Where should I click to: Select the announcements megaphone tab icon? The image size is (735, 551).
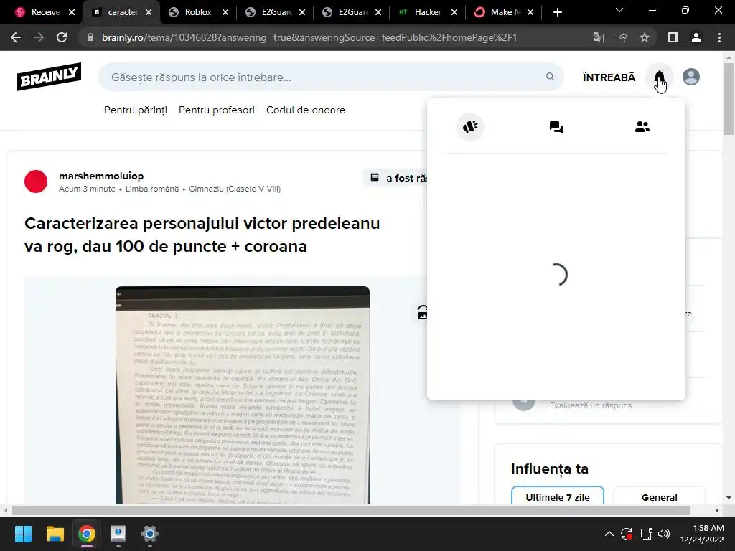pos(470,126)
